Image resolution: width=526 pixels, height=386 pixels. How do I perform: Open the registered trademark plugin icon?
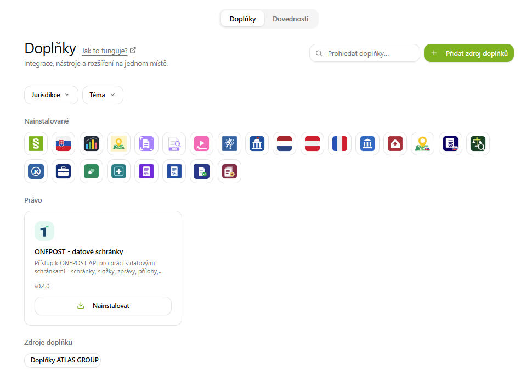coord(36,171)
